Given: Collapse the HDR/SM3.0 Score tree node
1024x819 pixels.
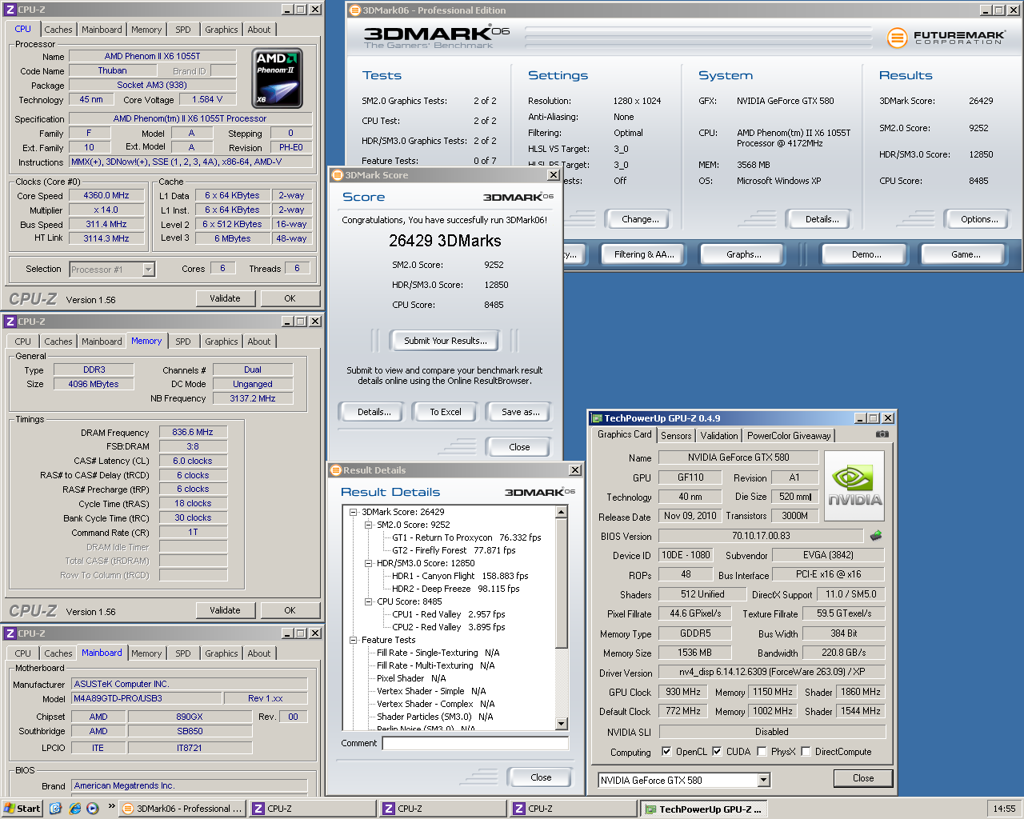Looking at the screenshot, I should coord(368,563).
